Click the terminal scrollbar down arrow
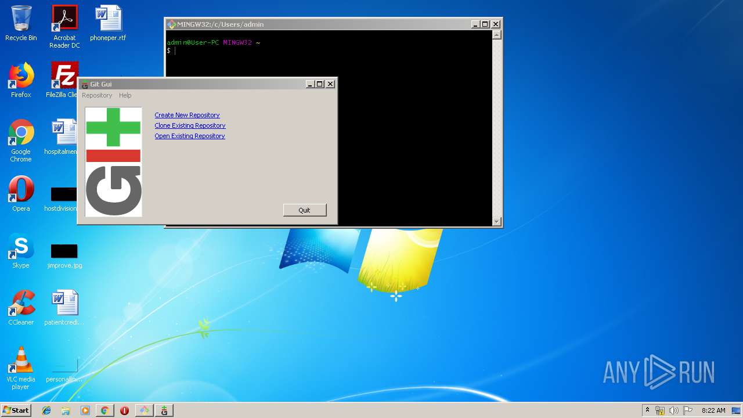The width and height of the screenshot is (743, 418). click(496, 221)
